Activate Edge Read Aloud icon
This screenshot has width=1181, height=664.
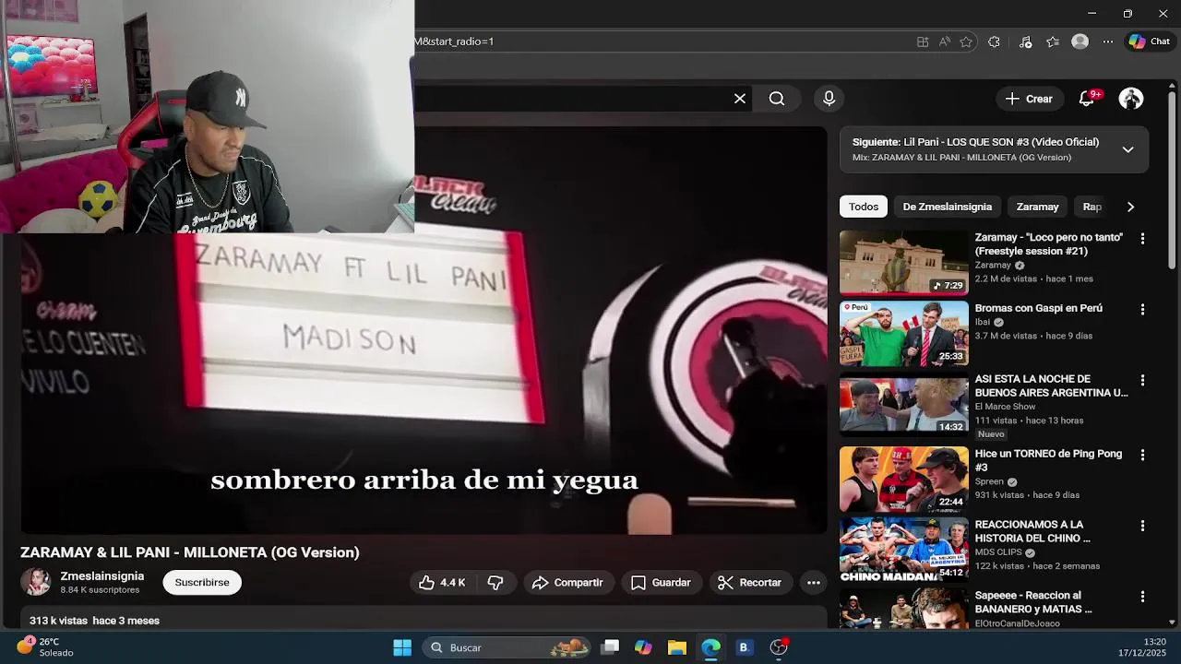pos(945,41)
